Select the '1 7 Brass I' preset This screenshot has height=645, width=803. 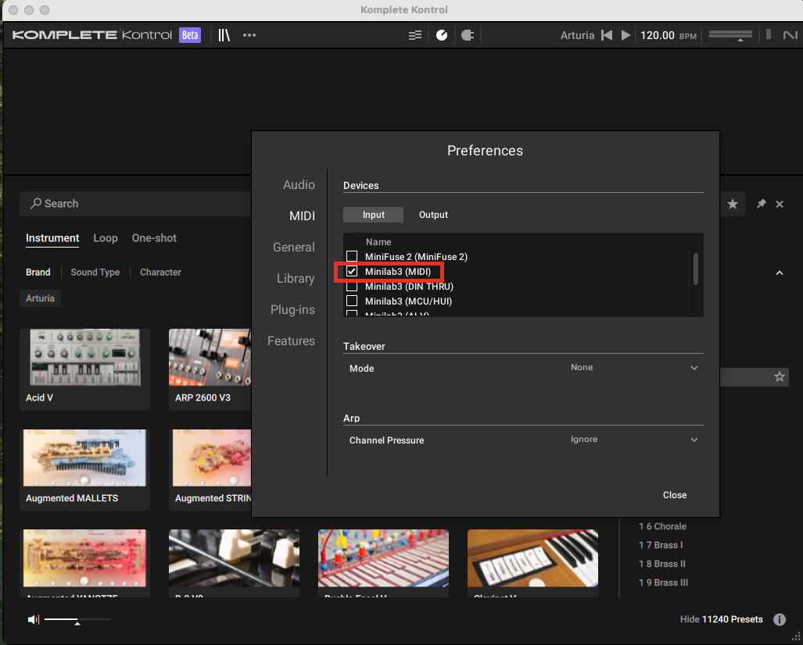661,545
